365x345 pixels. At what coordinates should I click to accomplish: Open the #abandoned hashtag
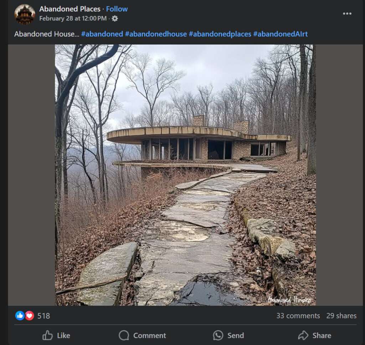pyautogui.click(x=102, y=34)
